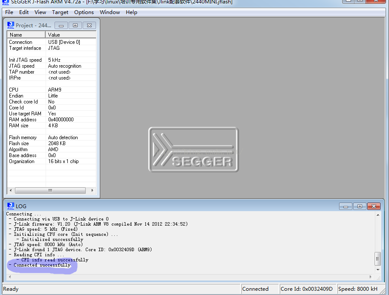Click LOG horizontal scroll right arrow
Screen dimensions: 389x295
pyautogui.click(x=371, y=277)
